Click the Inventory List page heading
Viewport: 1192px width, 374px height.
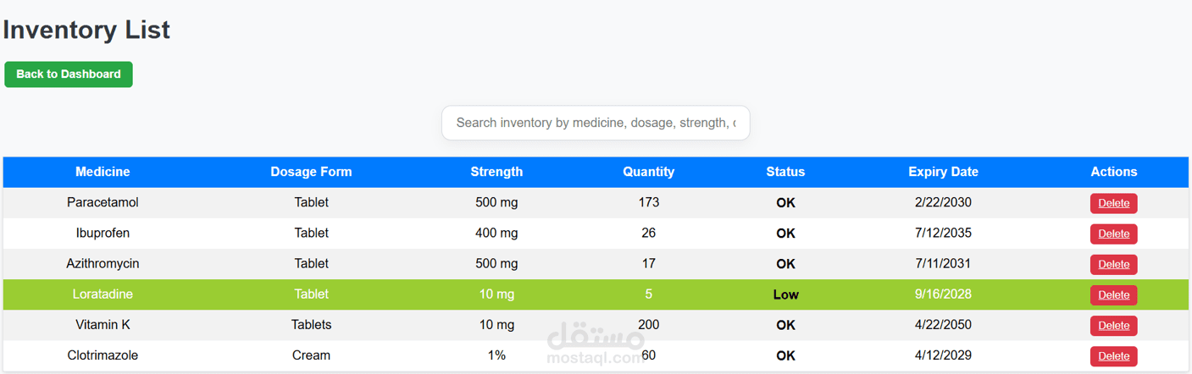point(86,30)
